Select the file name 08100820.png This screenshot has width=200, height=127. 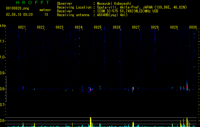point(17,8)
